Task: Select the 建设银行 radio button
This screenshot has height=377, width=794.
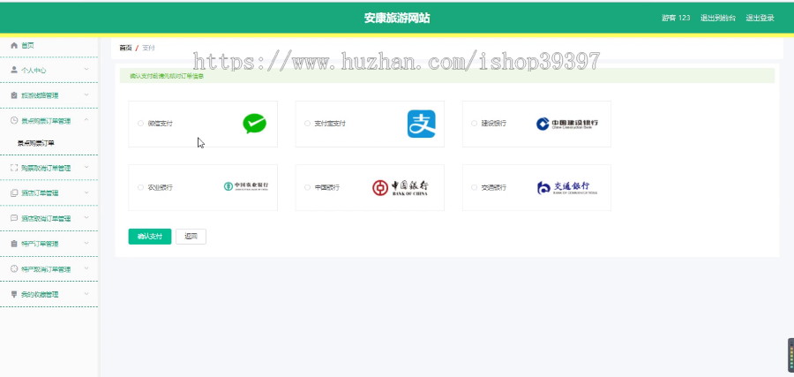Action: pyautogui.click(x=475, y=123)
